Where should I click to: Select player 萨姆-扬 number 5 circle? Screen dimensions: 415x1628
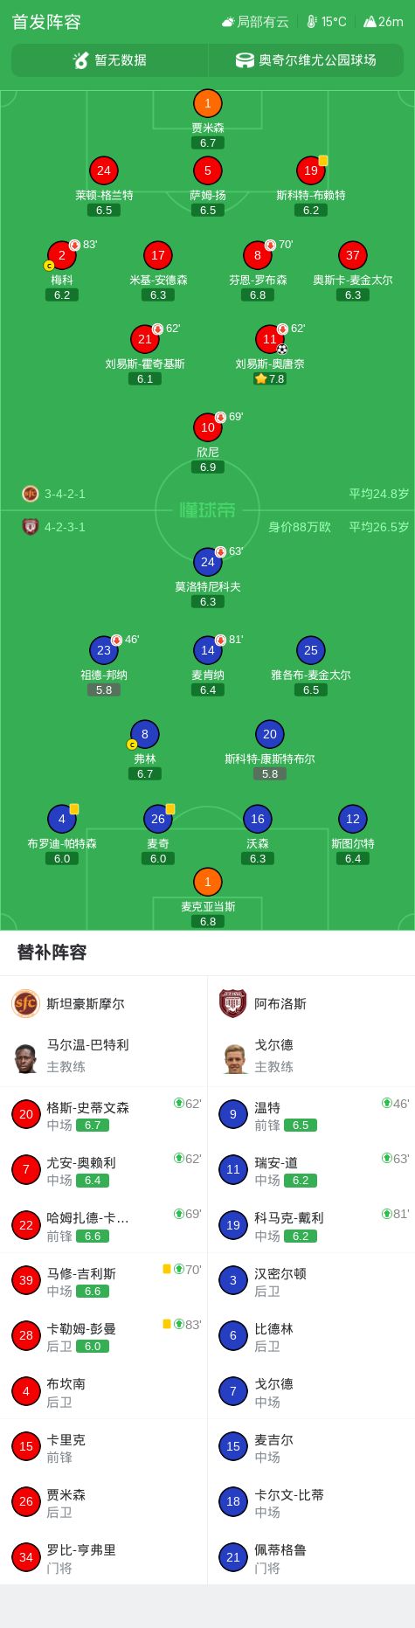tap(207, 170)
